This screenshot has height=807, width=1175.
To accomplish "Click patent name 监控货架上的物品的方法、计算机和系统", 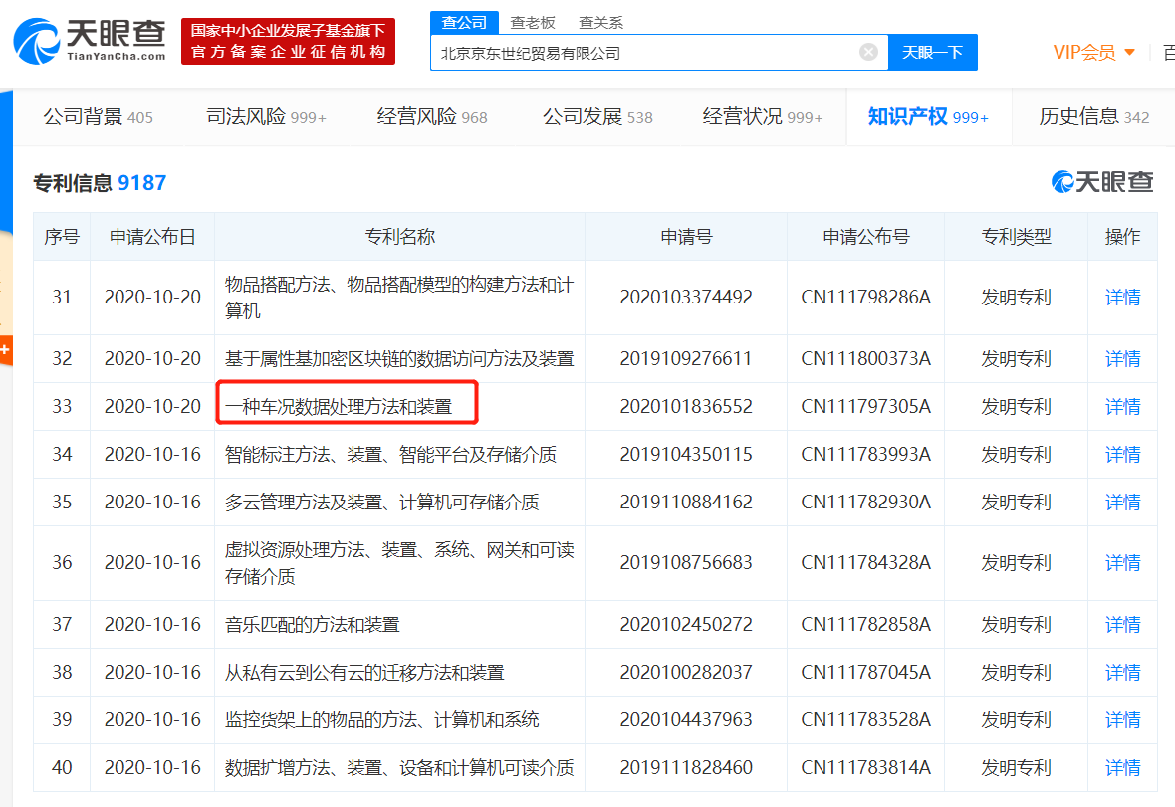I will pos(382,720).
